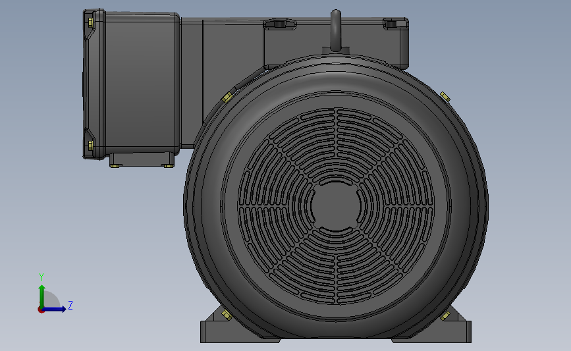Click the blue Z axis arrow of the triad
The height and width of the screenshot is (351, 571).
tap(54, 309)
